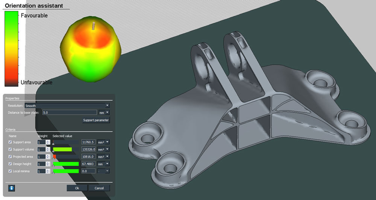Click the Design height value slider

[66, 164]
